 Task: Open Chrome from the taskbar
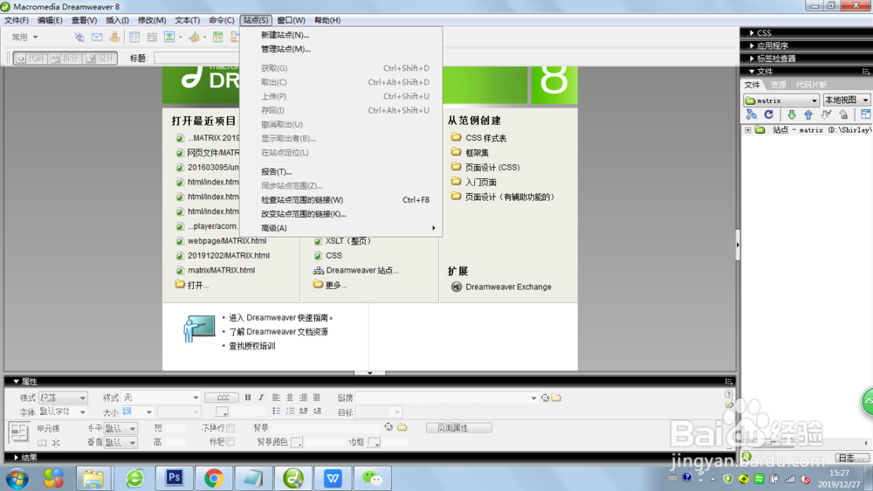[214, 478]
